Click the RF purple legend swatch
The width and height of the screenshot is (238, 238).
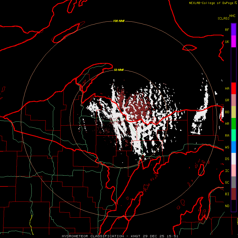[x=234, y=30]
